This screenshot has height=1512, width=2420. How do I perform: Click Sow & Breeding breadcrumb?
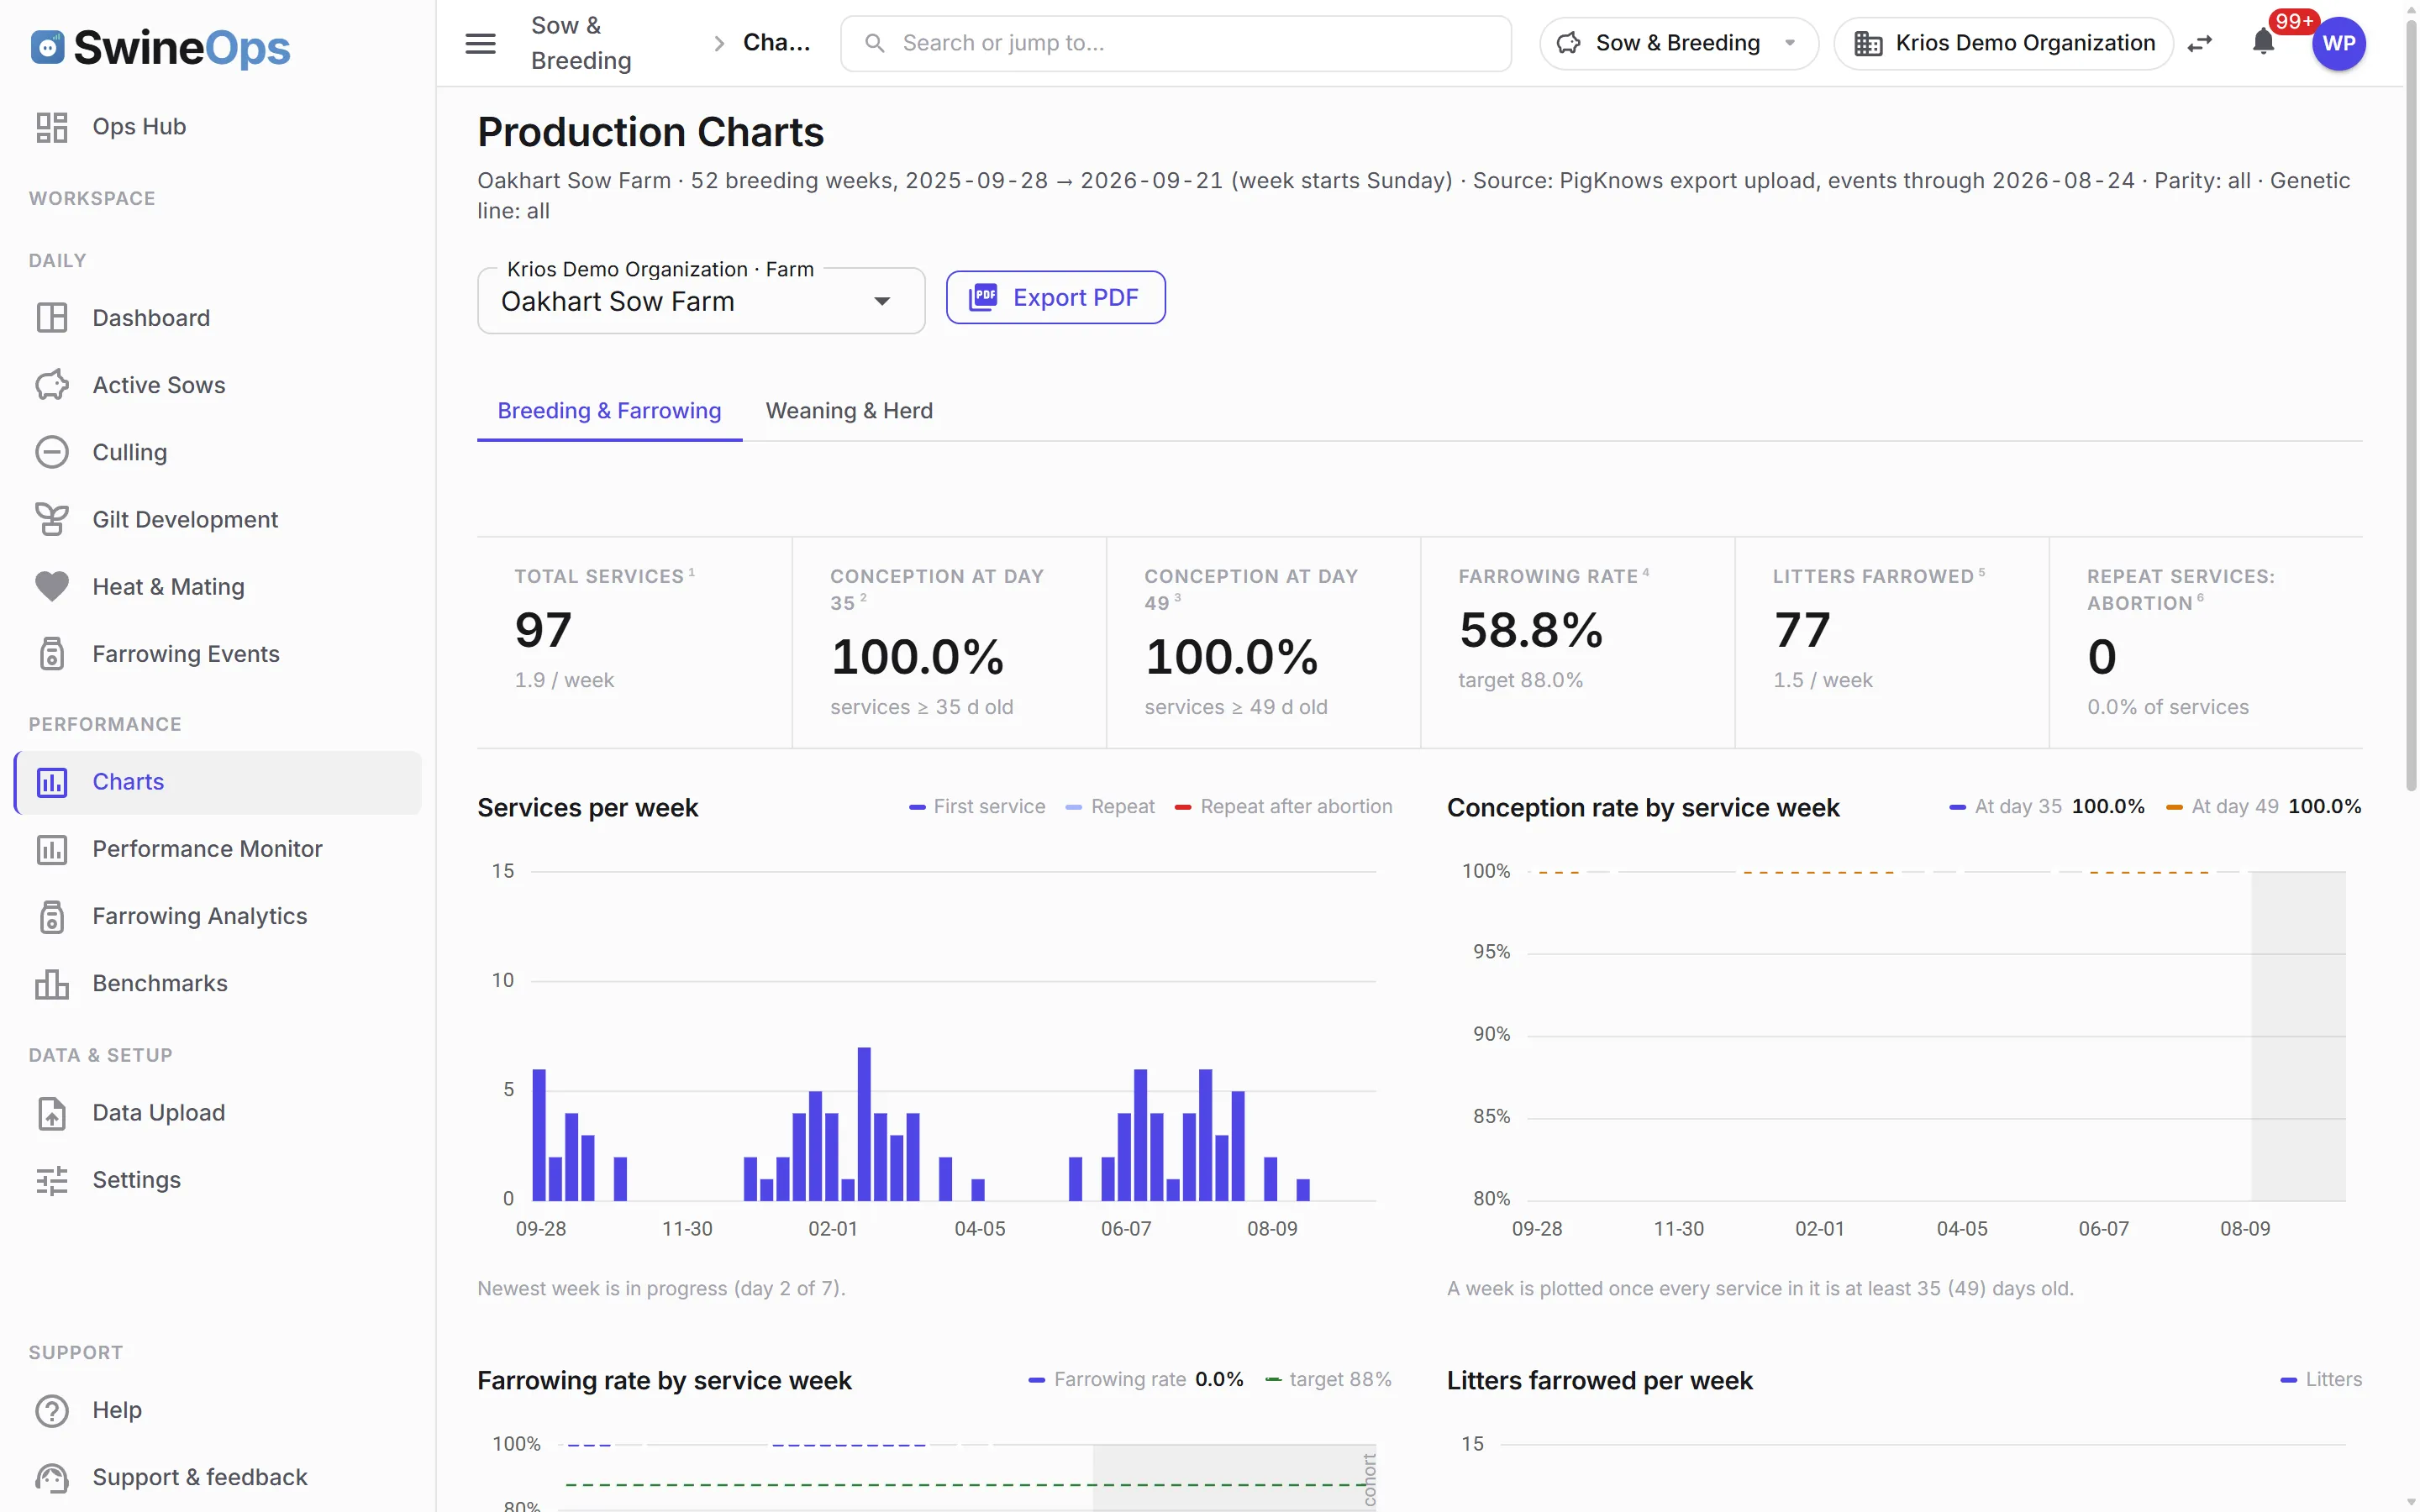tap(581, 43)
